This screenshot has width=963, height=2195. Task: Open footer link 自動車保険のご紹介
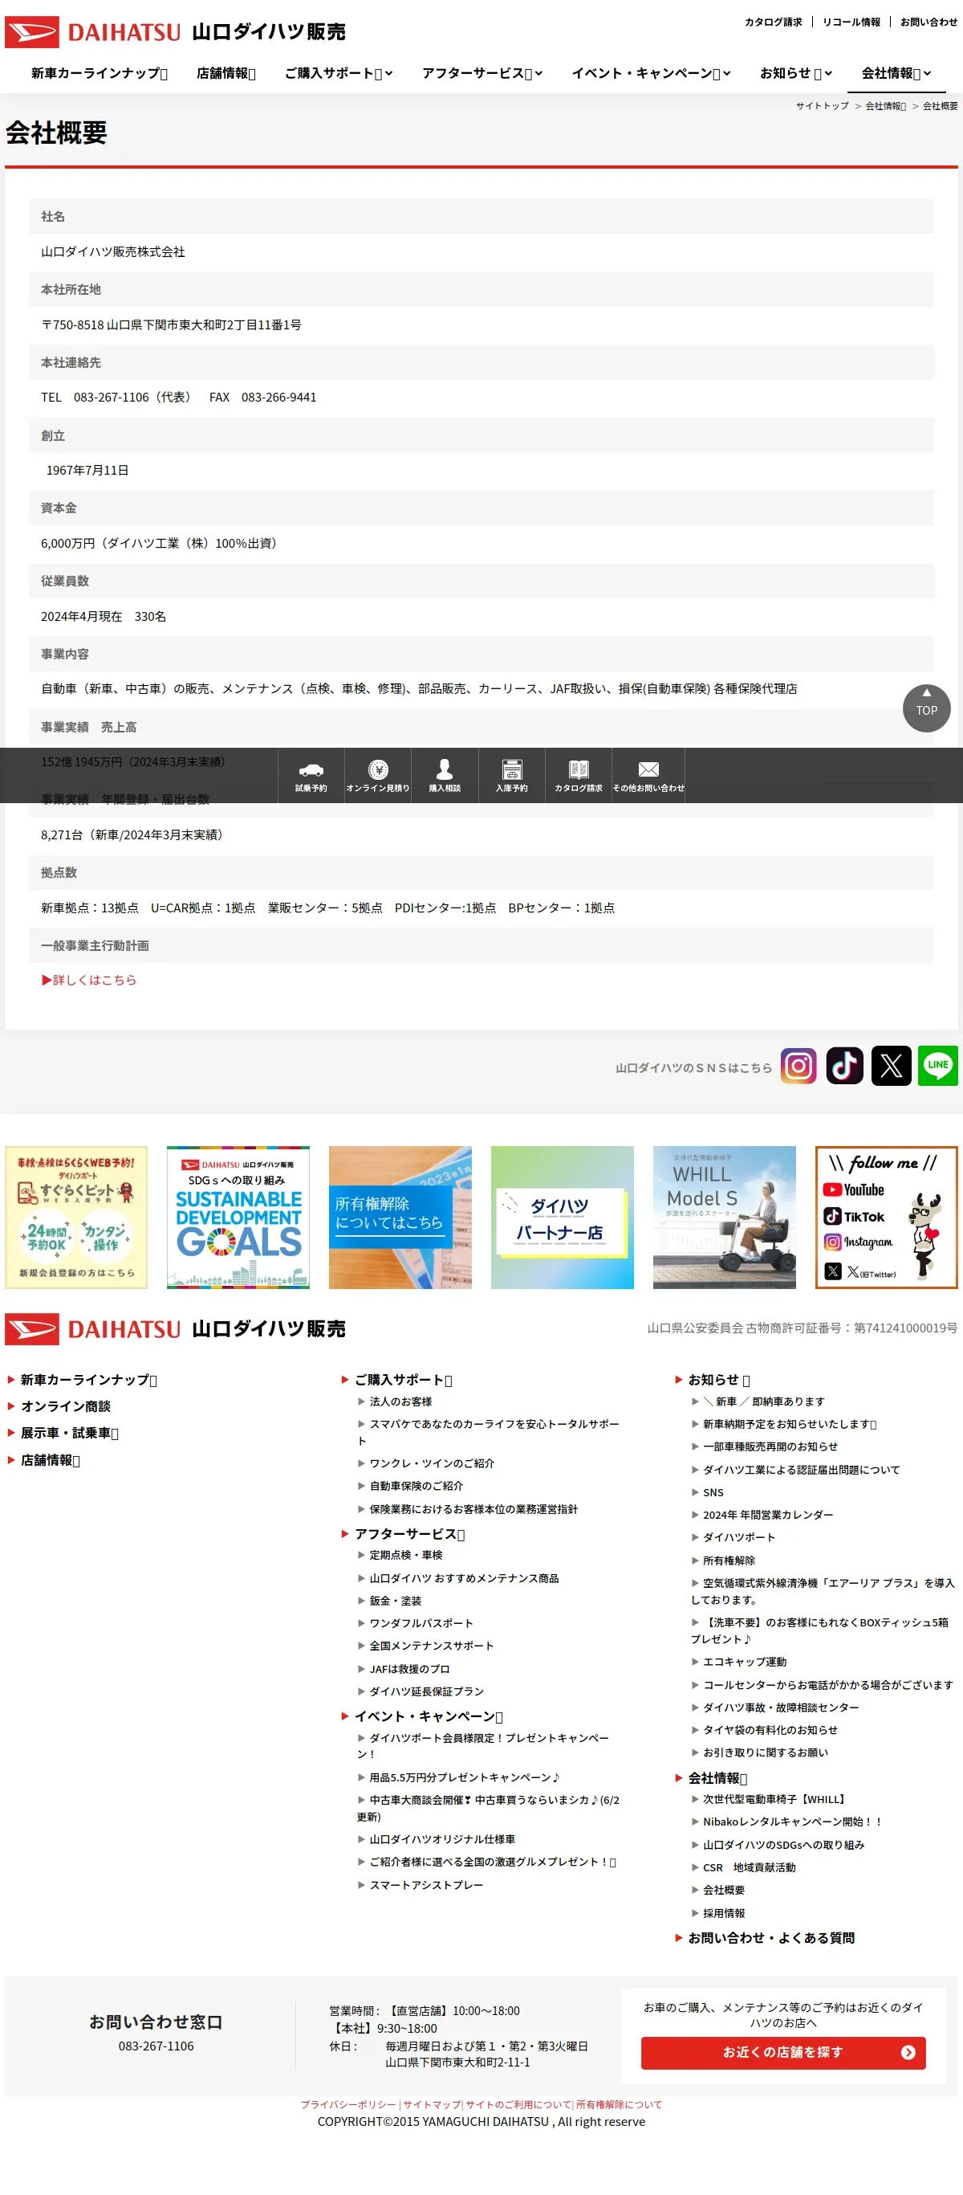tap(416, 1485)
